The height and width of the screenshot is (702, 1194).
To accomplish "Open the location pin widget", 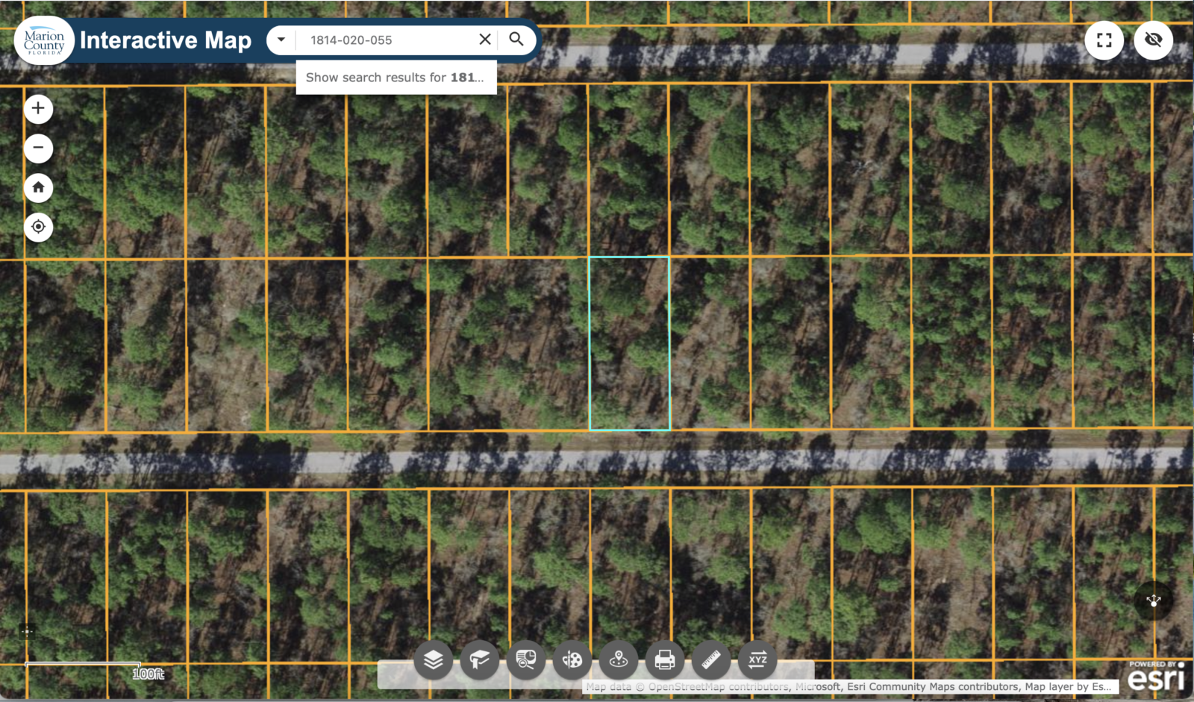I will click(x=619, y=660).
